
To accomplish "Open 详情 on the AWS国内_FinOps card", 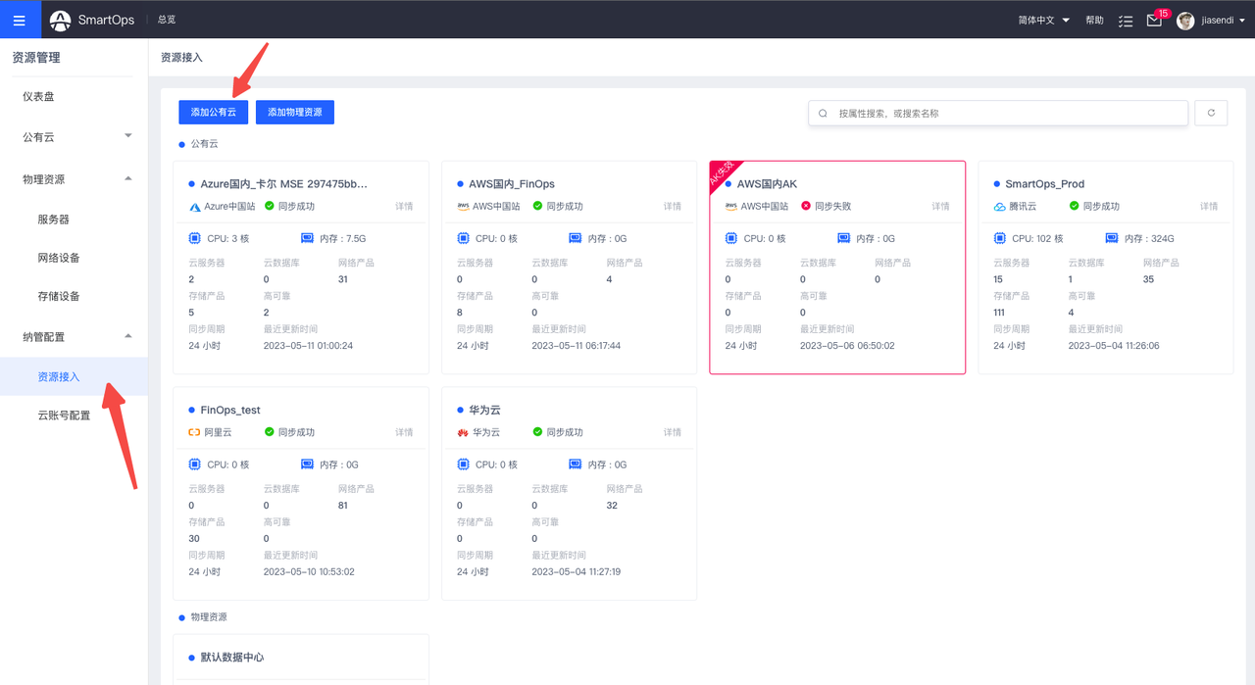I will pos(673,207).
